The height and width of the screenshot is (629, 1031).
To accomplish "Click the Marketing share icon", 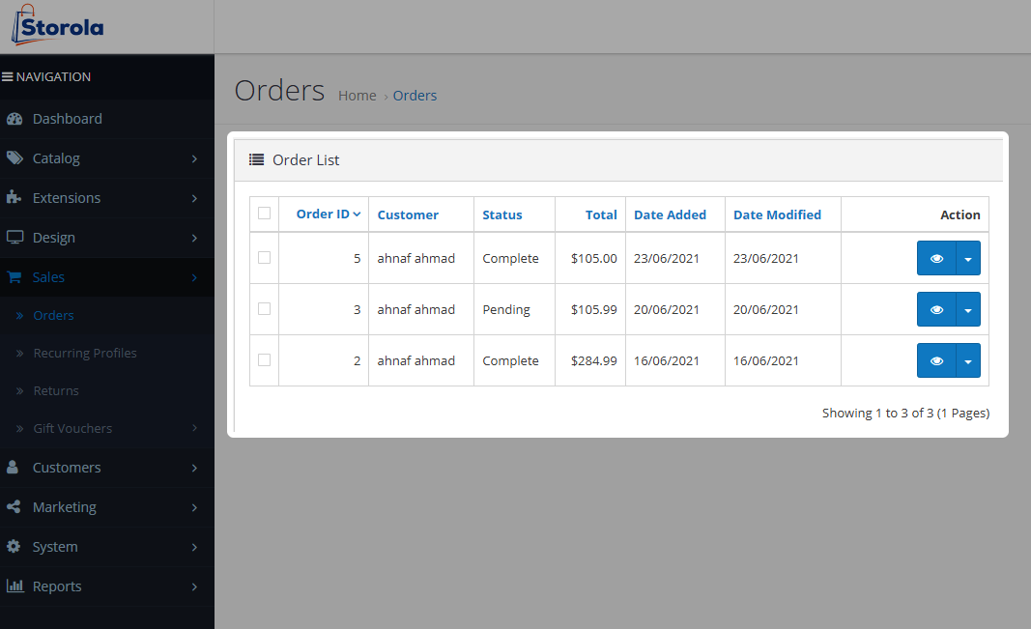I will point(14,507).
